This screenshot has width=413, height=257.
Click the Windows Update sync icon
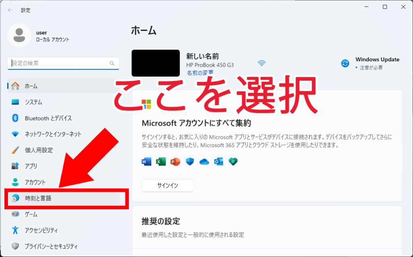(345, 63)
